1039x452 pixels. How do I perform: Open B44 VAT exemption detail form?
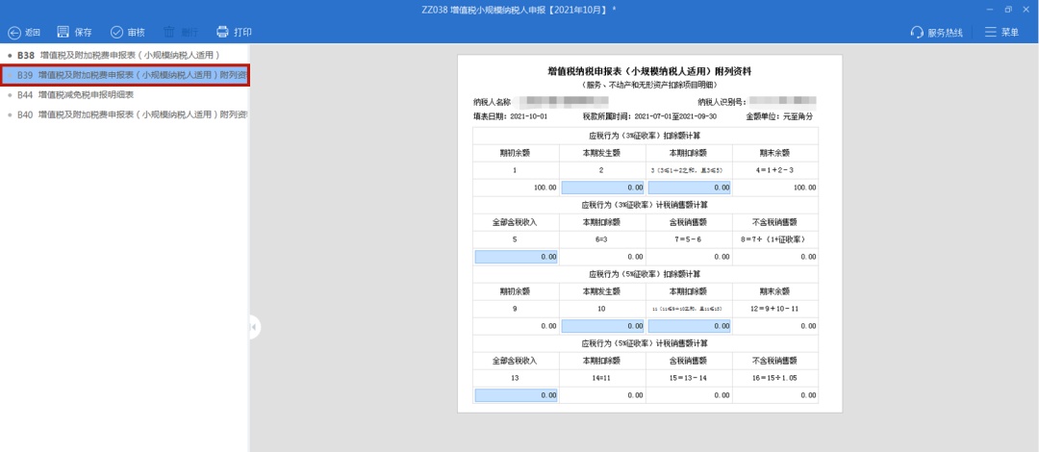click(87, 94)
